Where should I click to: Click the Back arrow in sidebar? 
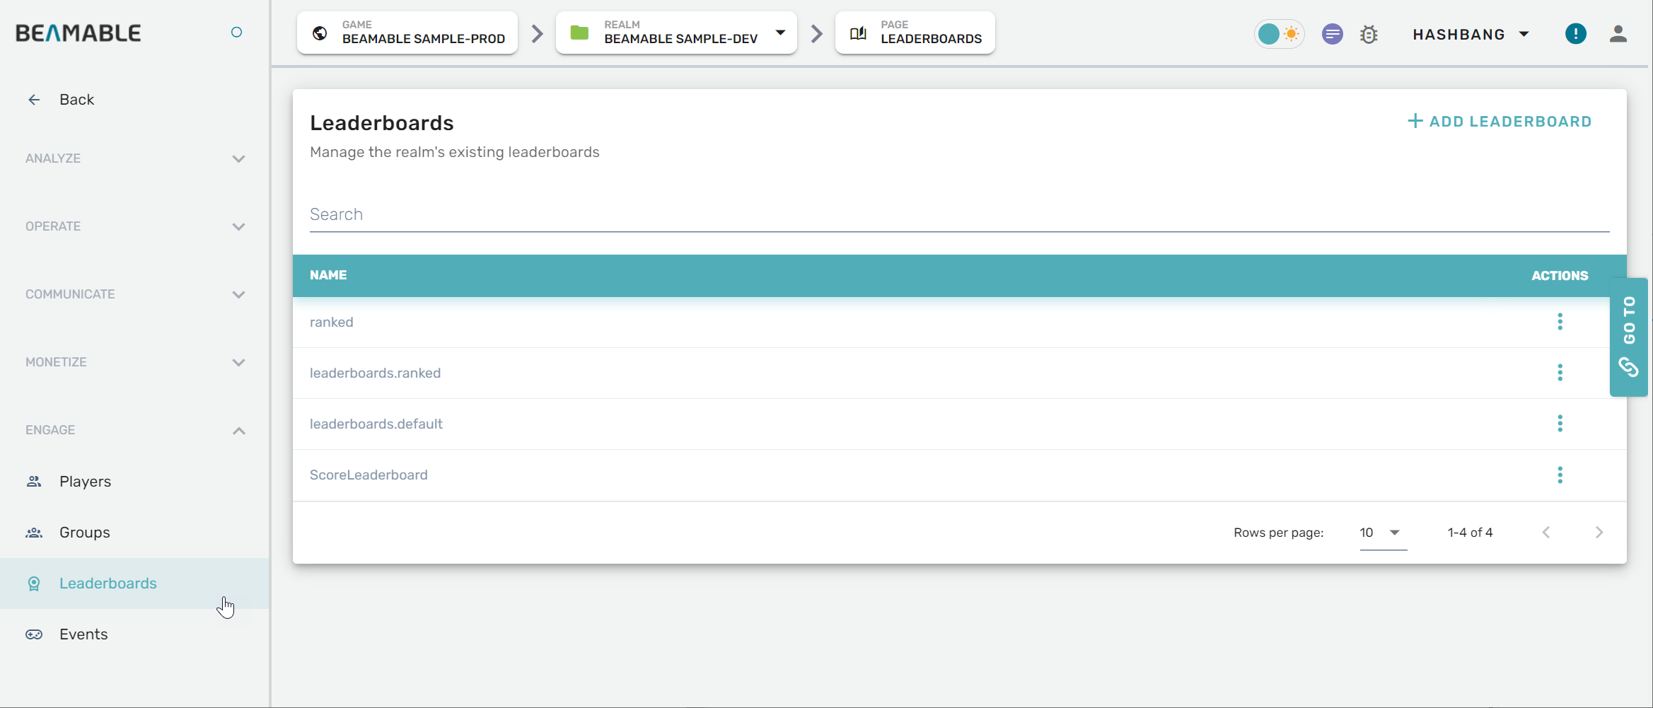[x=34, y=100]
